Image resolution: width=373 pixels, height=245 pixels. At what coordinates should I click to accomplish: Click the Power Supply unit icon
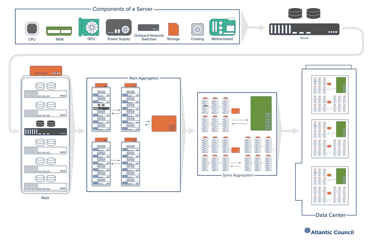pyautogui.click(x=119, y=28)
